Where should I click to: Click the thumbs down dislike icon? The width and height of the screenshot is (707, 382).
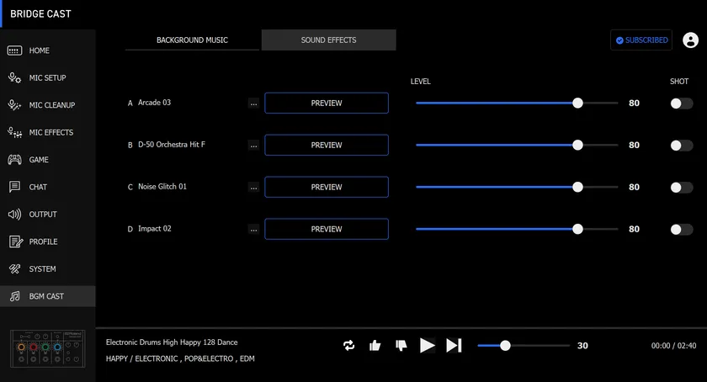(x=401, y=345)
